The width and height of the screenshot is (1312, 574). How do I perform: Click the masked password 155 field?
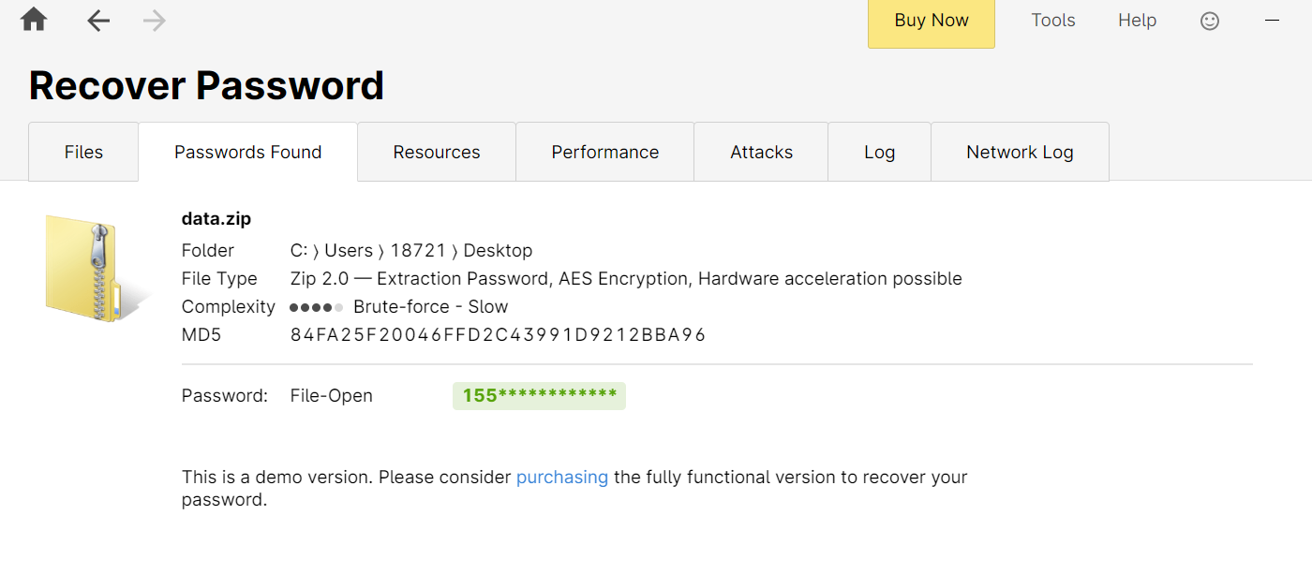[x=539, y=396]
